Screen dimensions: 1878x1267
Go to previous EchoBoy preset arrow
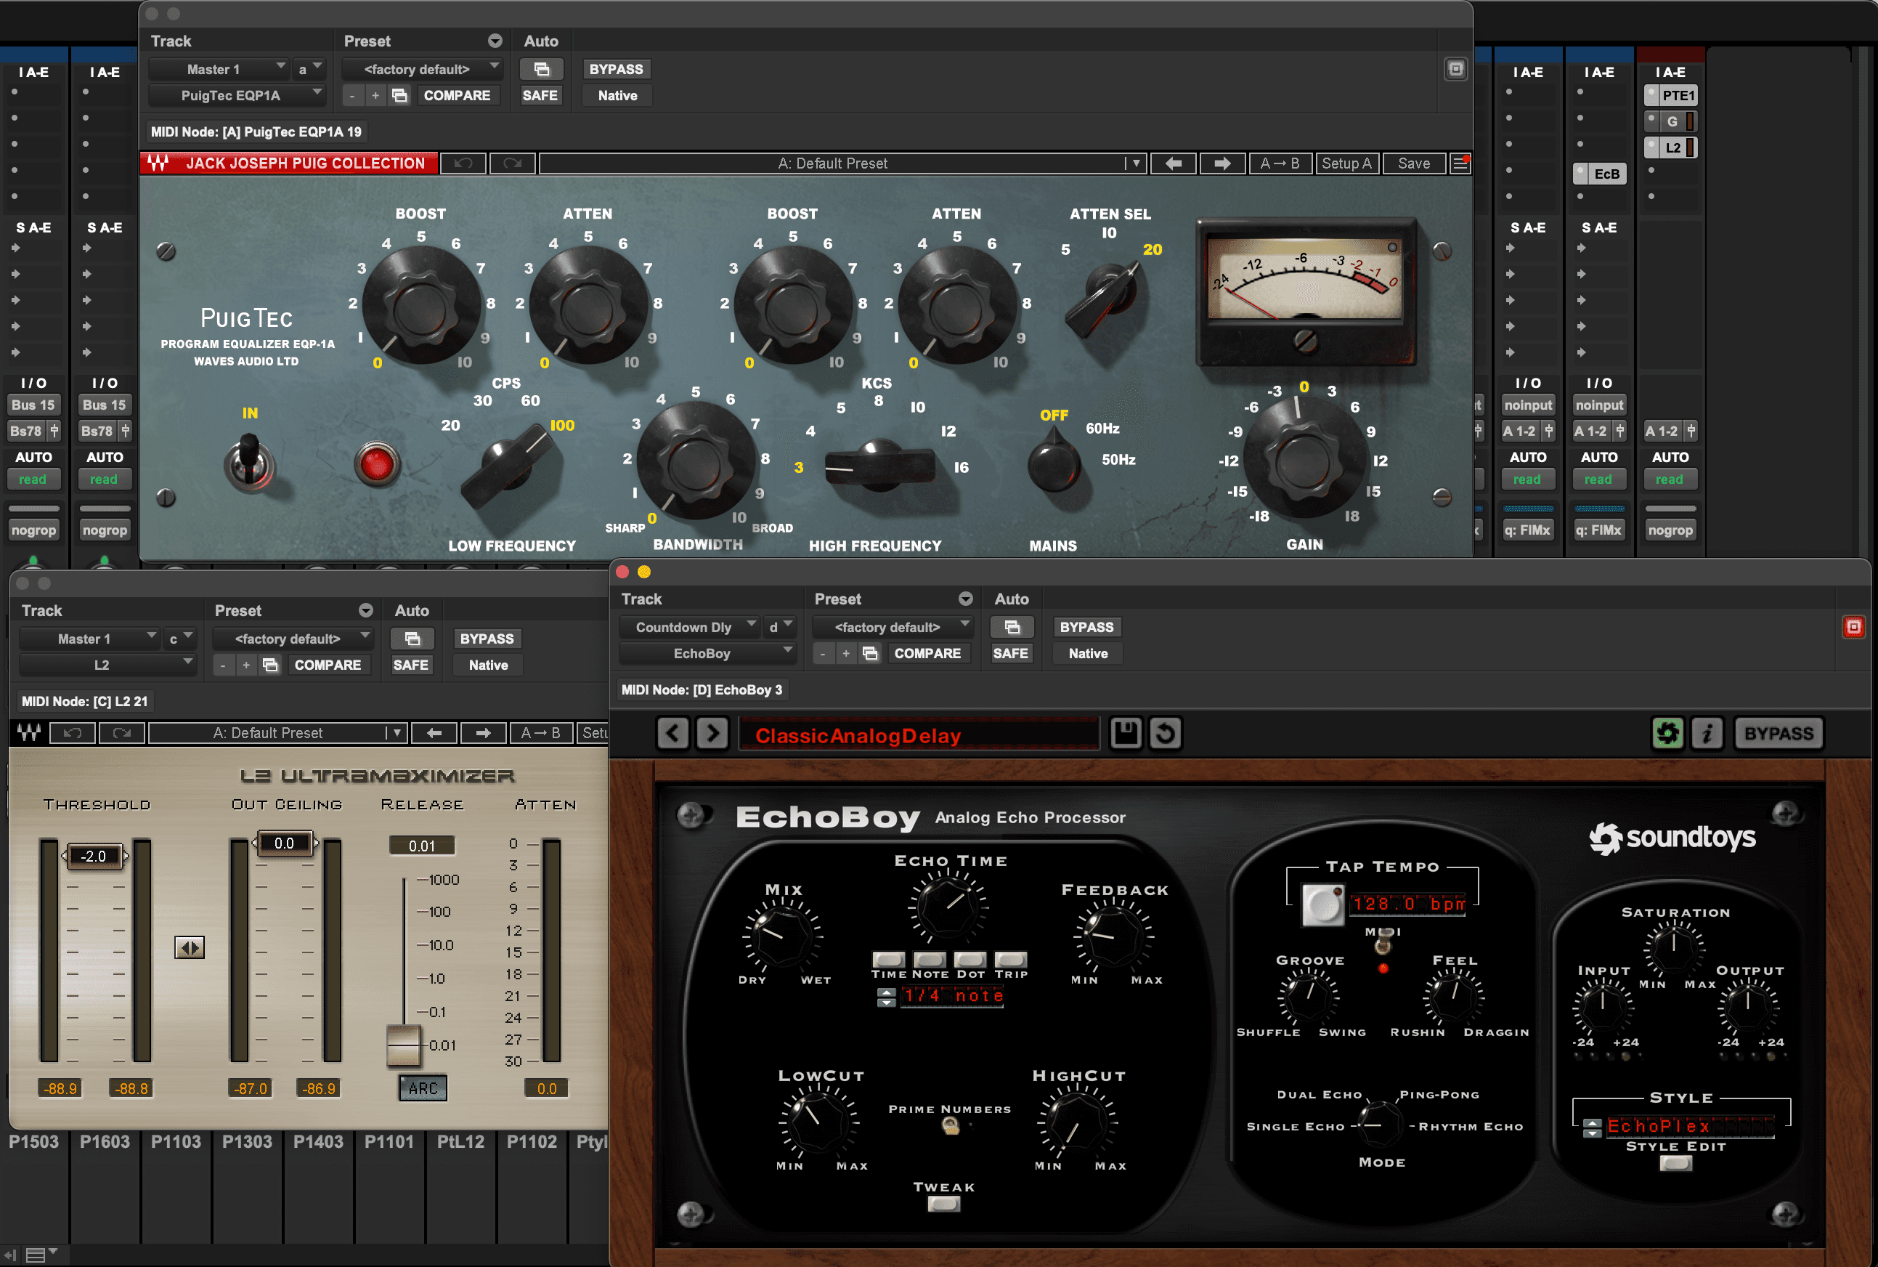pyautogui.click(x=672, y=734)
